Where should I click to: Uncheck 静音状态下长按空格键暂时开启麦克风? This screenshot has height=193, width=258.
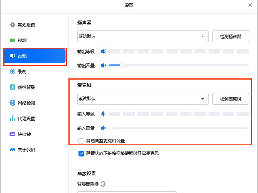[x=81, y=153]
